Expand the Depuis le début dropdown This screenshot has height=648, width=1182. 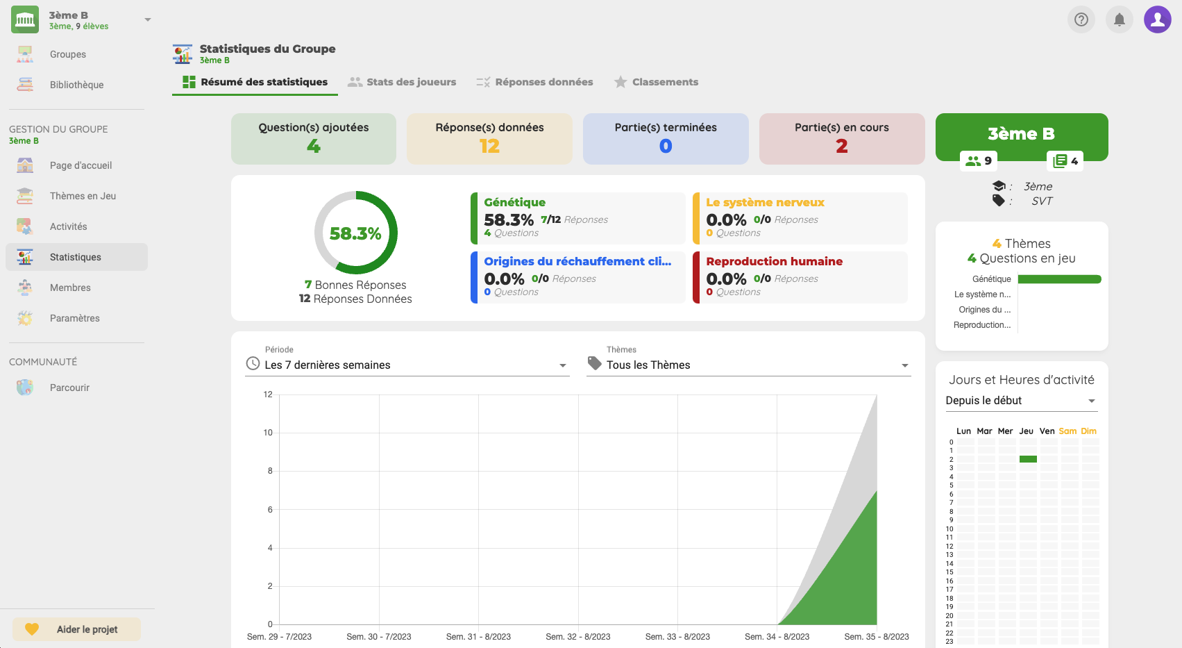(x=1020, y=401)
